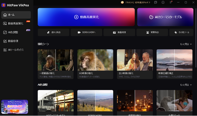Image resolution: width=197 pixels, height=116 pixels.
Task: Click the video repair sidebar icon
Action: pyautogui.click(x=5, y=41)
